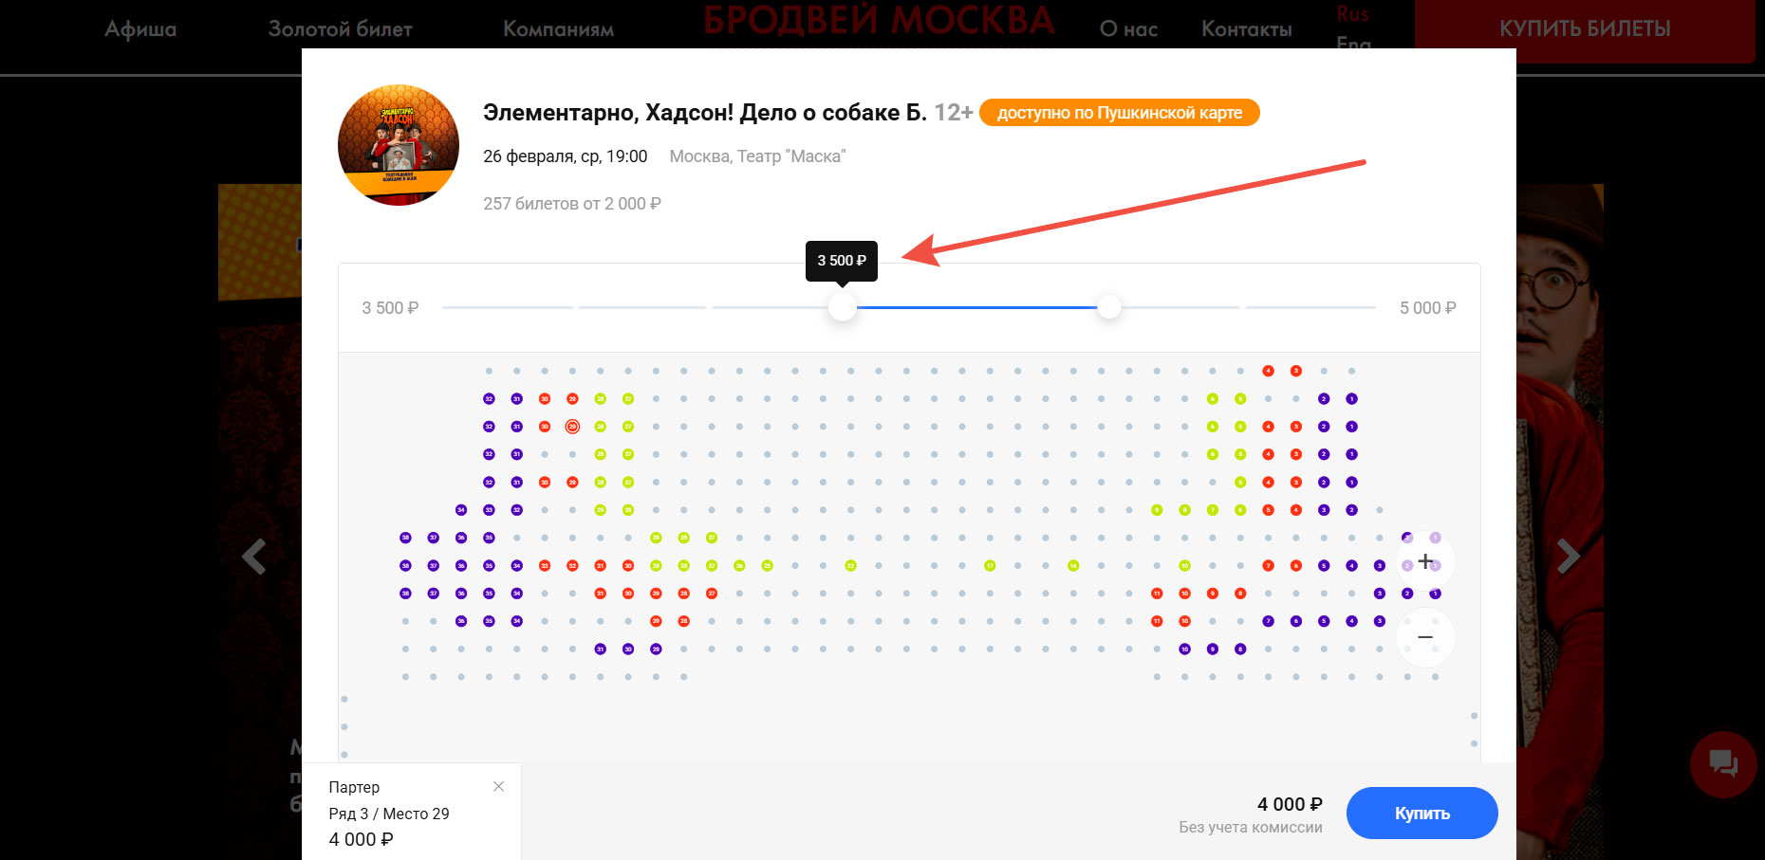Image resolution: width=1765 pixels, height=860 pixels.
Task: Click the venue text Москва, Театр "Маска"
Action: pos(757,156)
